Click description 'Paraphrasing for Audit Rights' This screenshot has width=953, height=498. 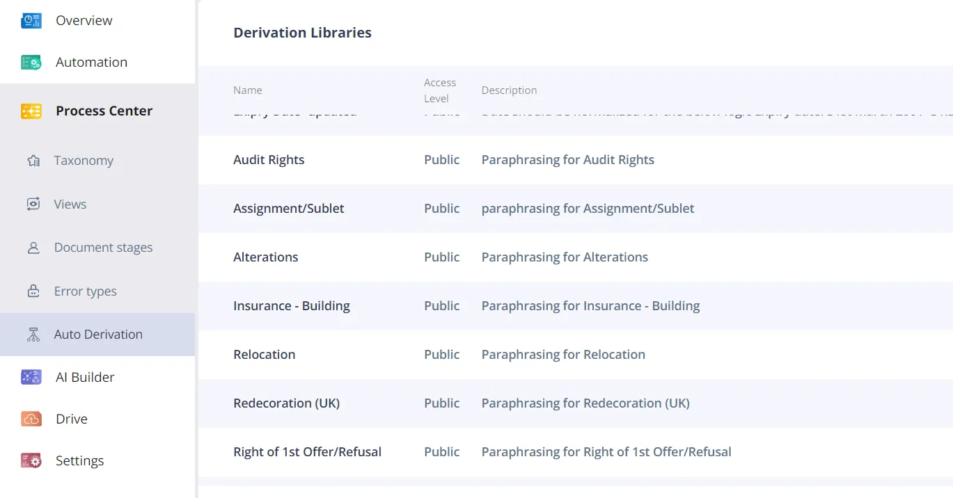click(568, 160)
